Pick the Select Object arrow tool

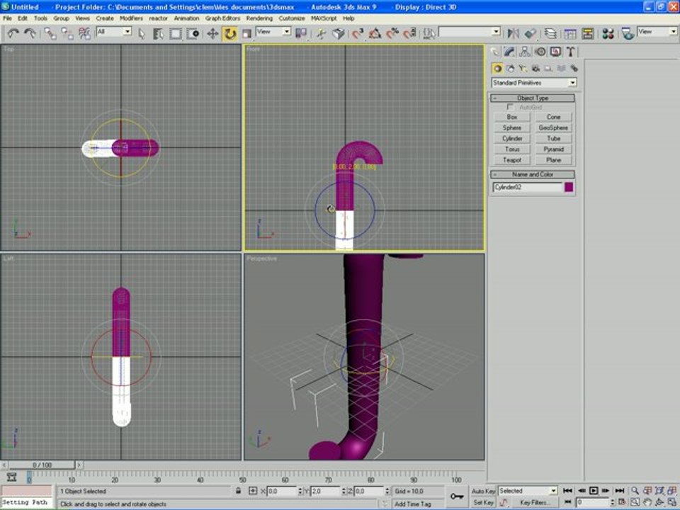tap(142, 34)
